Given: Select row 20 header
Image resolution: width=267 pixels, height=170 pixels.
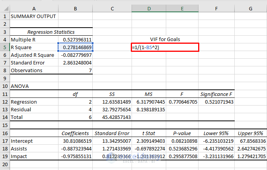Looking at the screenshot, I should 5,164.
